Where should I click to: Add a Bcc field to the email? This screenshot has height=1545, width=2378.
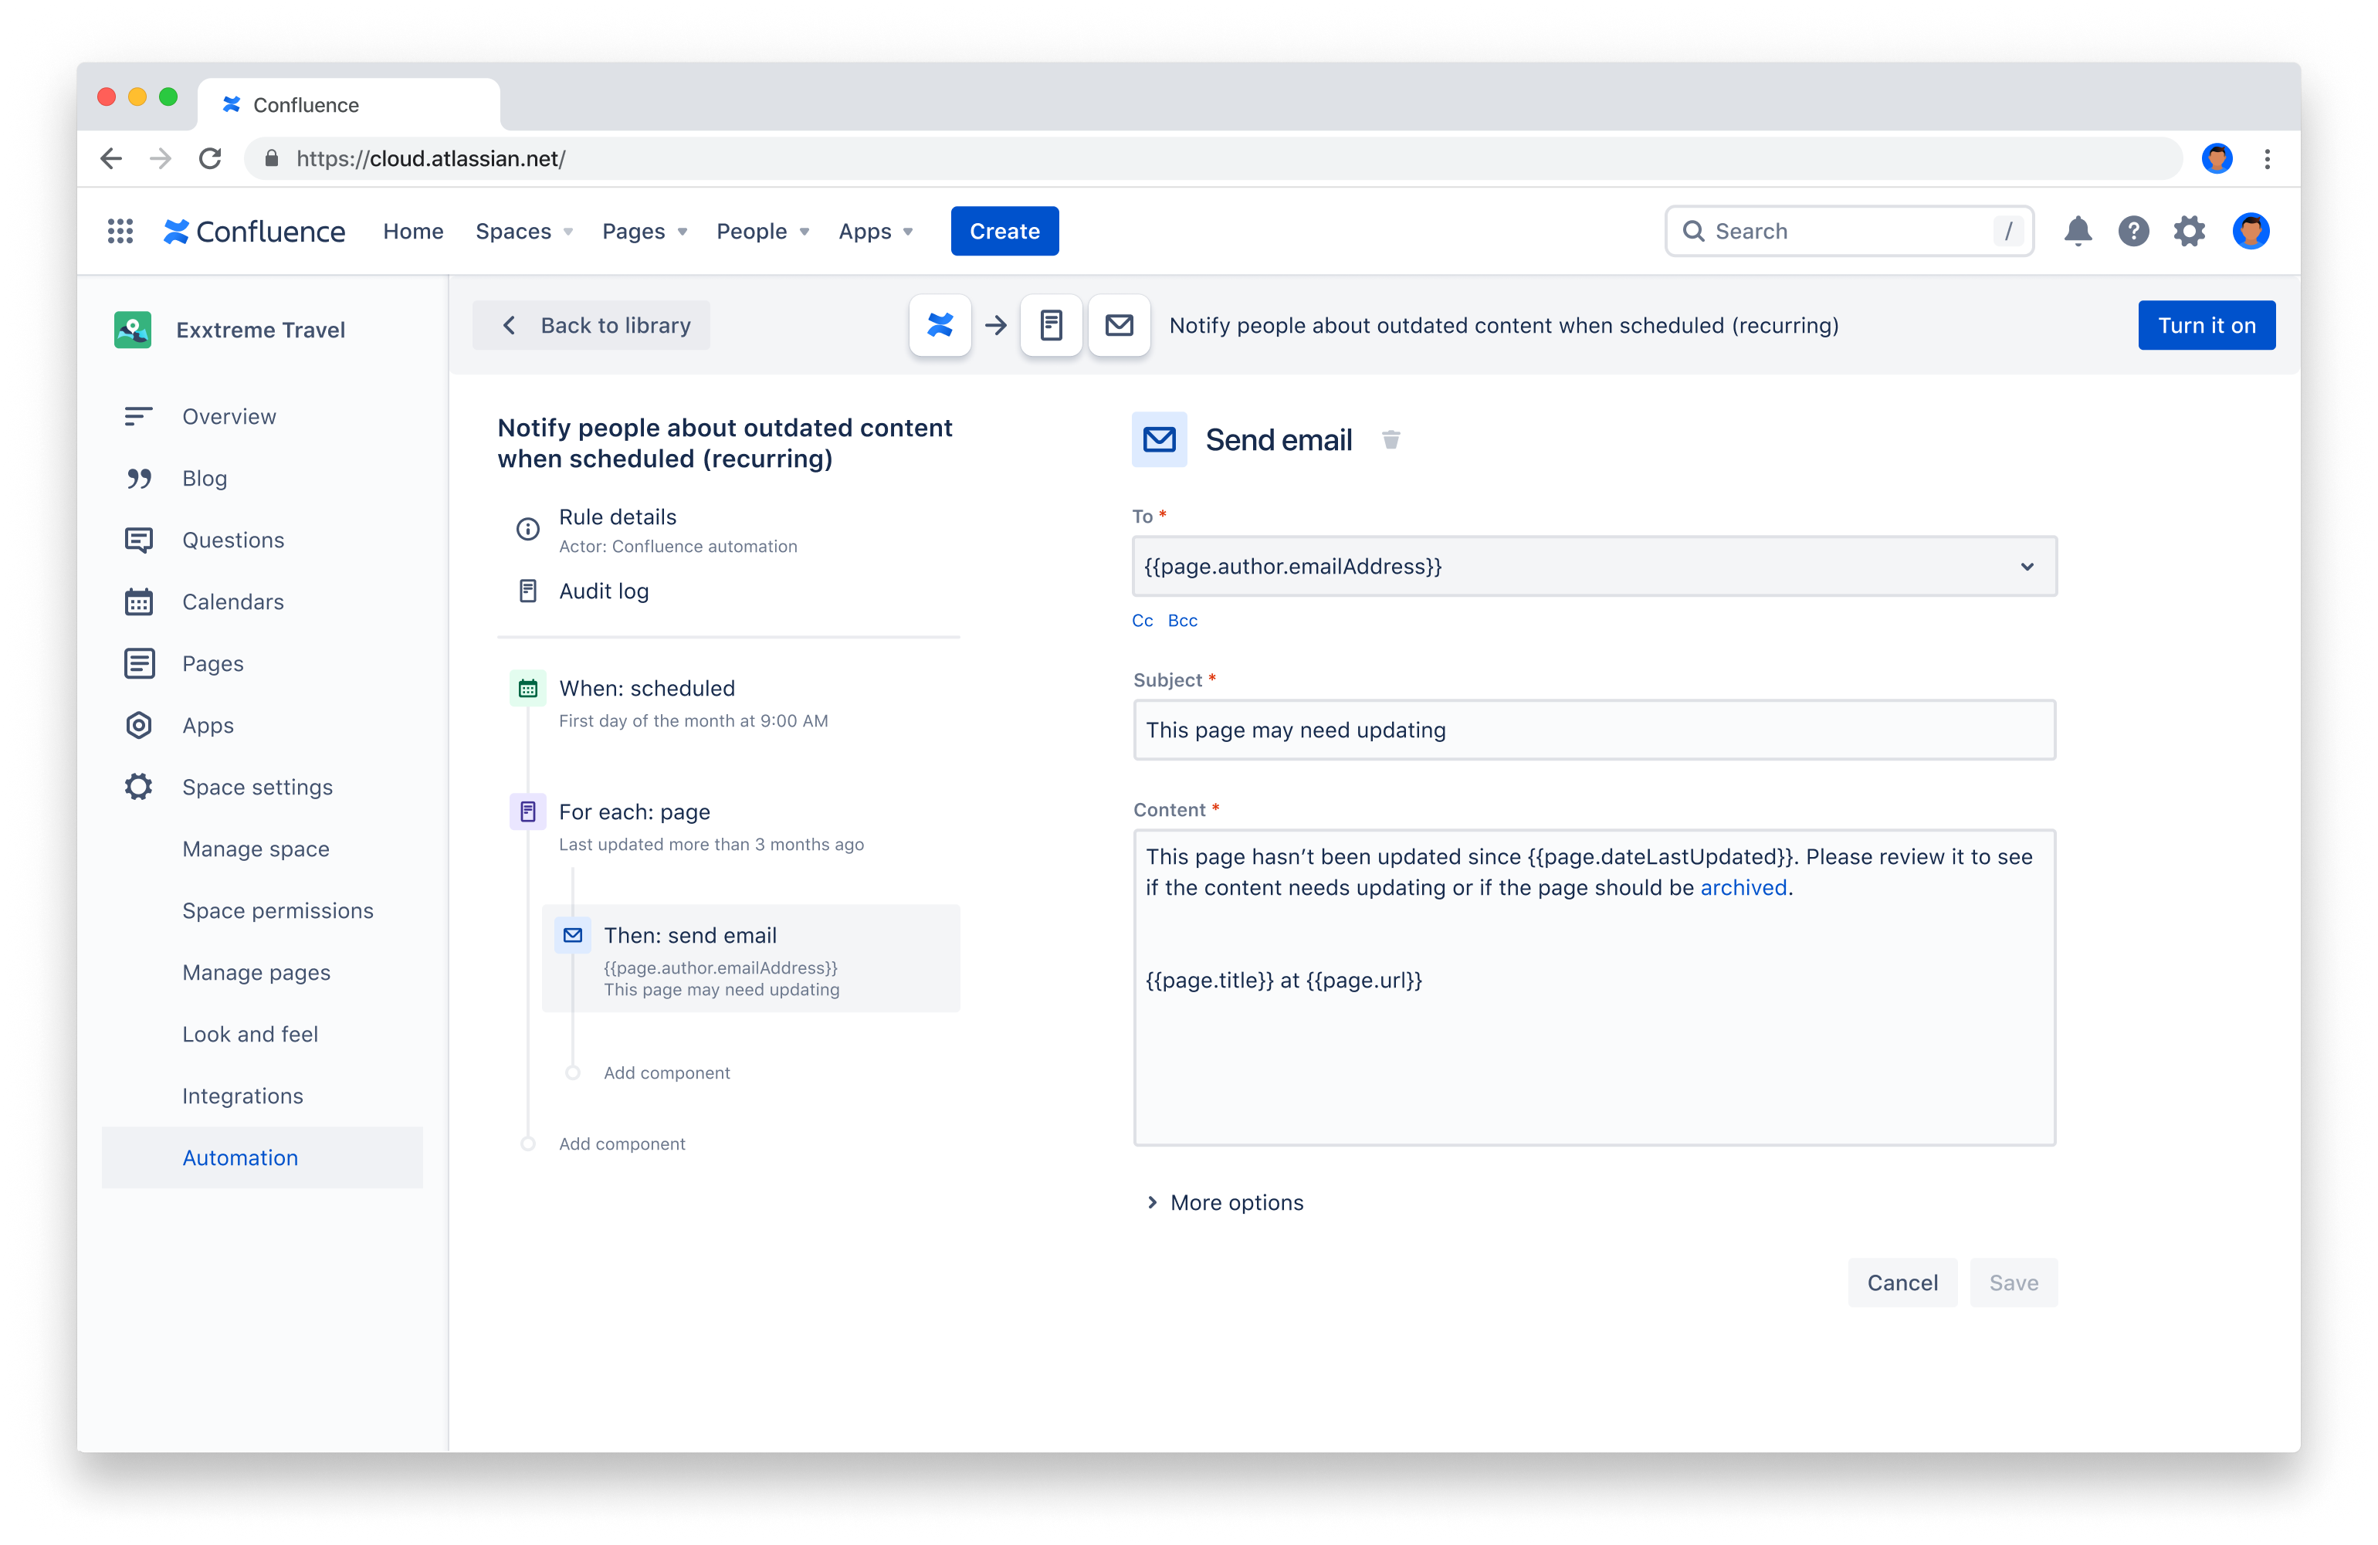[x=1182, y=619]
